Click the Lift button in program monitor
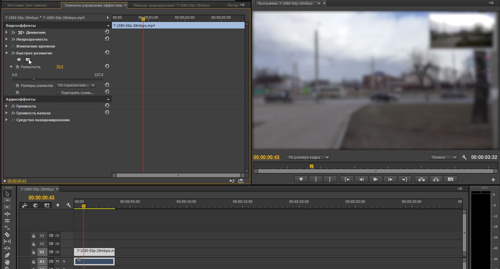Screen dimensions: 500x269 [x=421, y=179]
